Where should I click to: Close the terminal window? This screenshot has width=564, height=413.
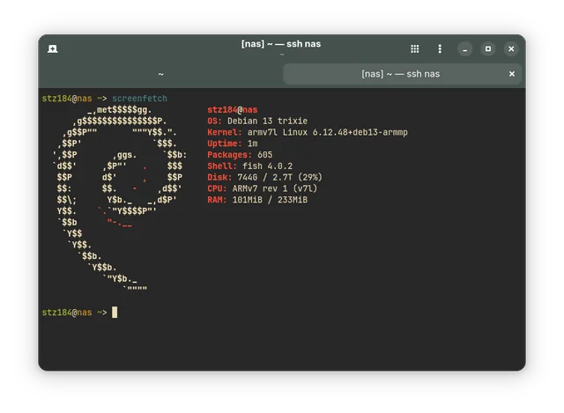(x=511, y=49)
